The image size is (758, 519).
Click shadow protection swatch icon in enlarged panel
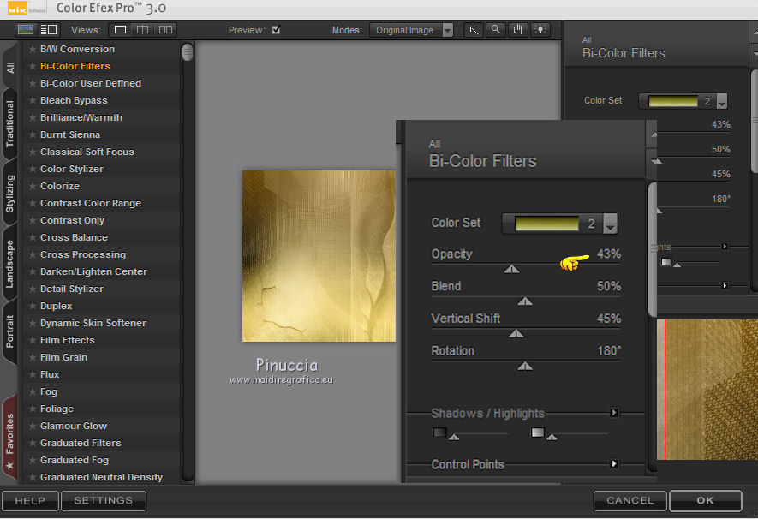439,432
